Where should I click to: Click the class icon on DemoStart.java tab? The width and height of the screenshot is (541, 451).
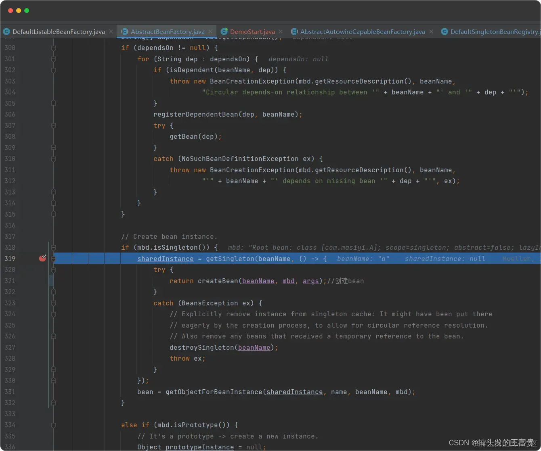click(x=224, y=31)
